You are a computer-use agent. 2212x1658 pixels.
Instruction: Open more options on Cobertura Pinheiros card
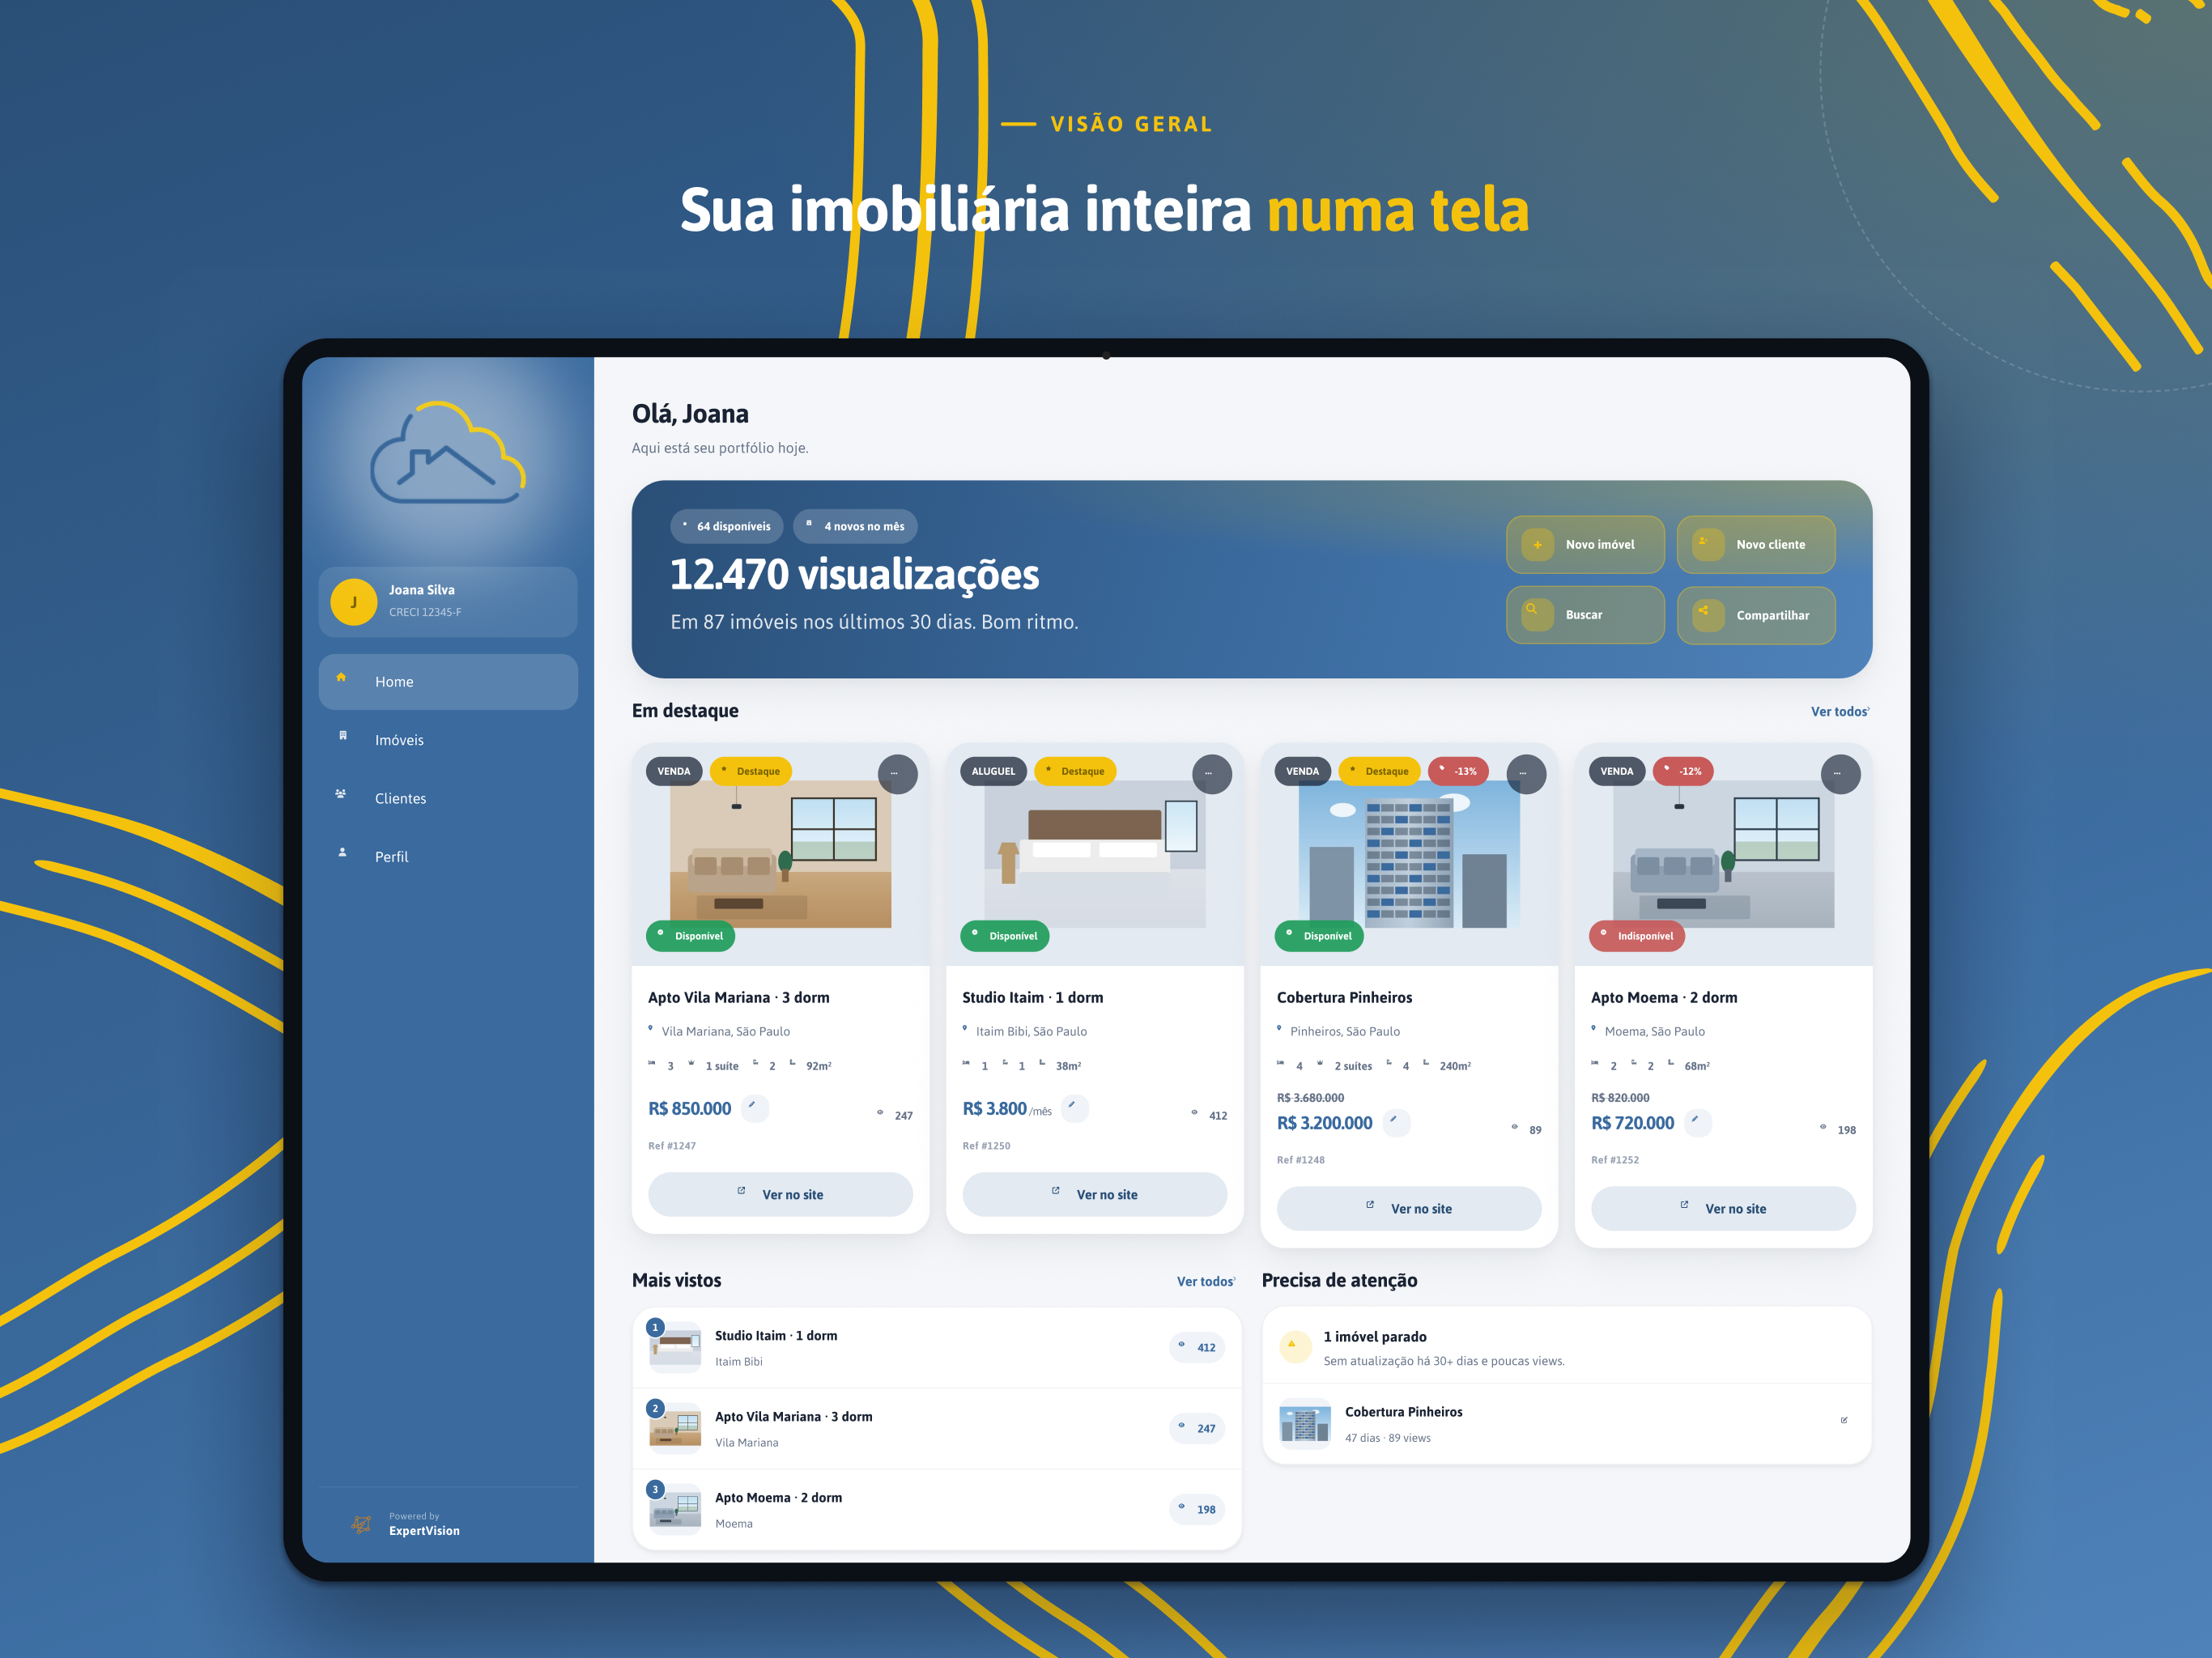pos(1526,774)
